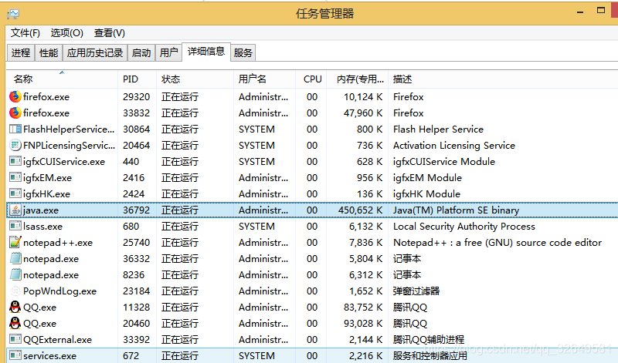618x363 pixels.
Task: Select the PopWndLog.exe process row
Action: [x=59, y=291]
